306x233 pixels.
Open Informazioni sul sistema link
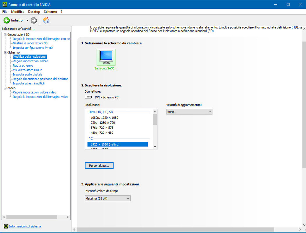25,226
